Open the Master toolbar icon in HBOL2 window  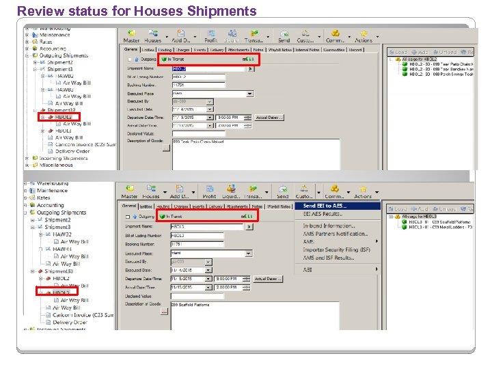tap(131, 33)
